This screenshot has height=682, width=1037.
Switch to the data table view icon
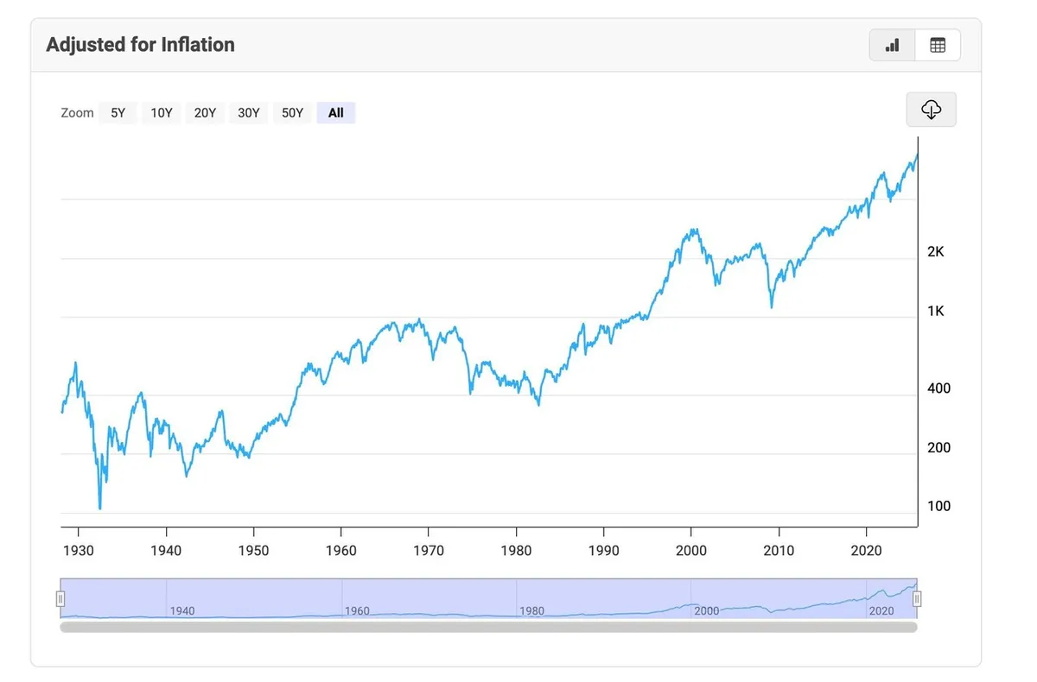[x=938, y=46]
